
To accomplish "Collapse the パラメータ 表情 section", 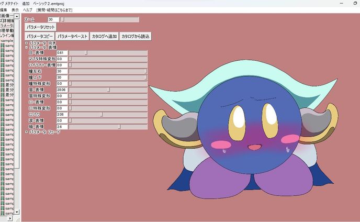I will point(26,47).
